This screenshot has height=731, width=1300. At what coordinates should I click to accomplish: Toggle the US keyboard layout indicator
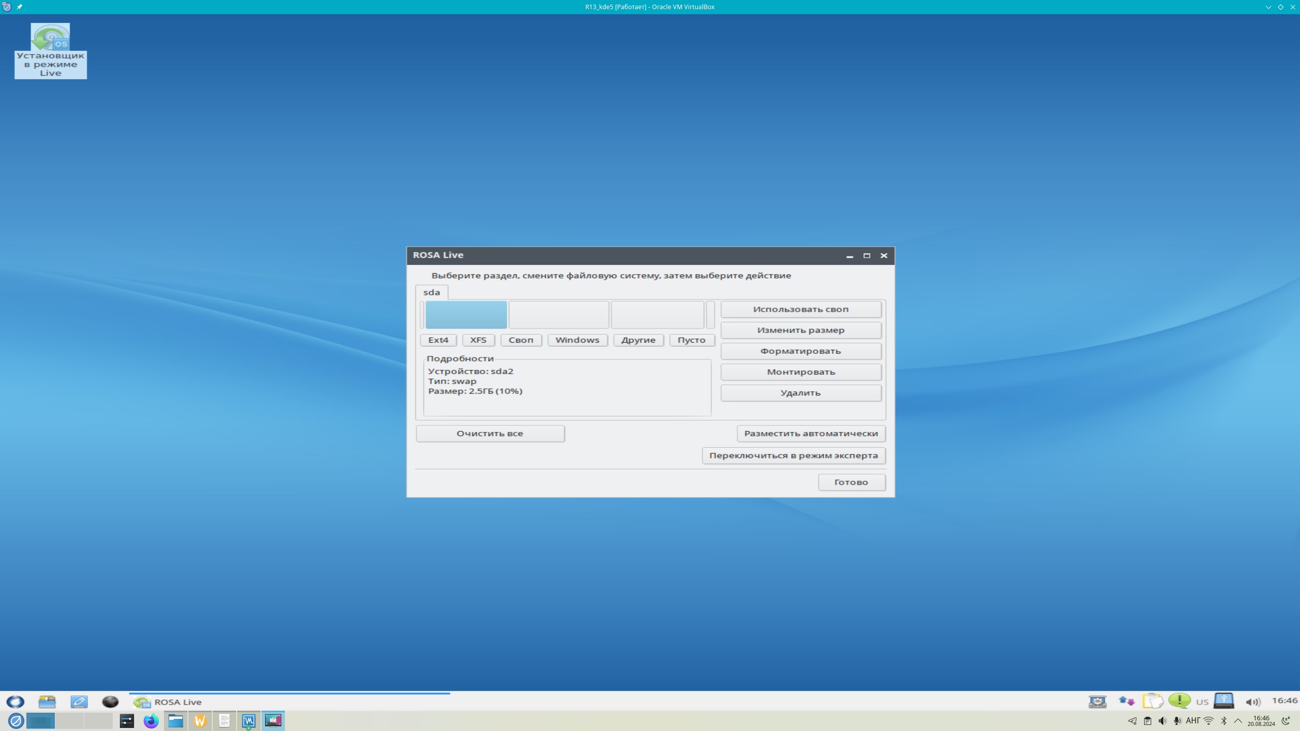click(1202, 702)
